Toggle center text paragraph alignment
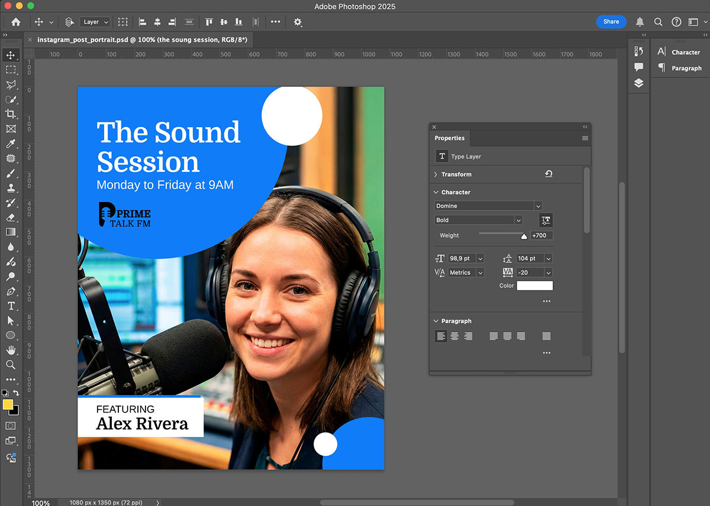 tap(454, 336)
